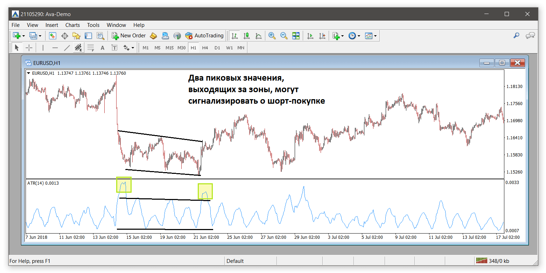Open the Tools menu
Screen dimensions: 546x273
click(x=93, y=25)
